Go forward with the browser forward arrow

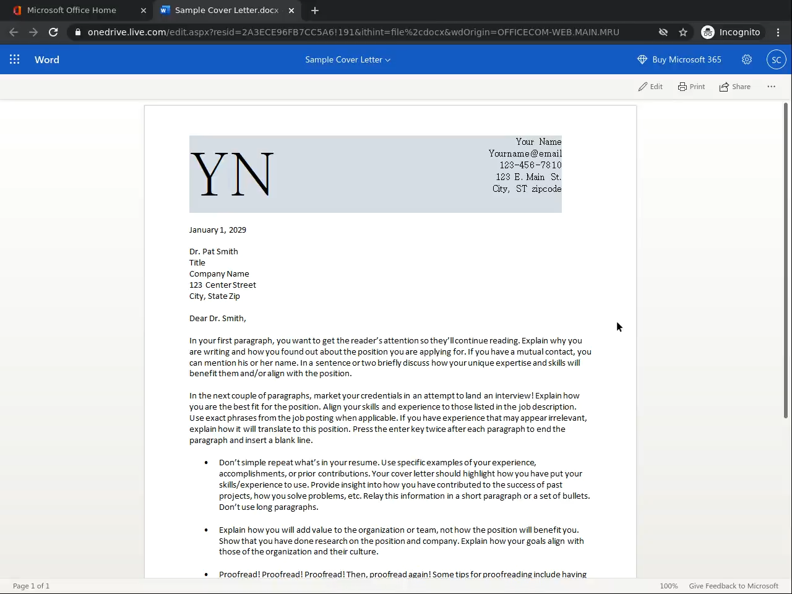pos(33,32)
